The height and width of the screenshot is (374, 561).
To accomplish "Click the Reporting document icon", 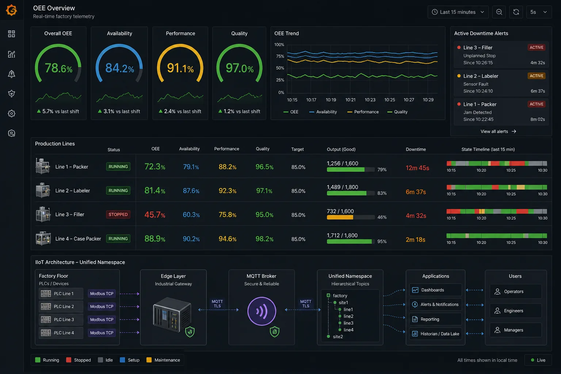I will pos(415,319).
